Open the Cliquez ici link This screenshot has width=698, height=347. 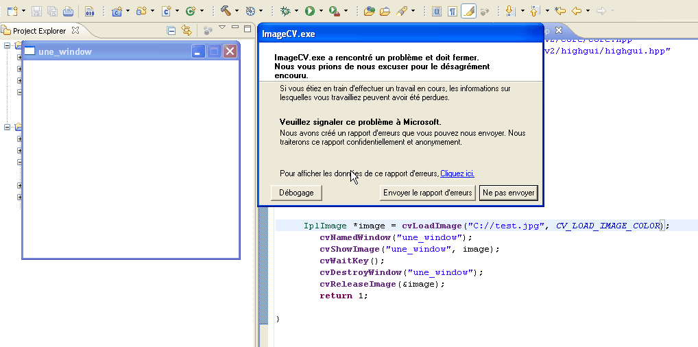click(x=457, y=173)
